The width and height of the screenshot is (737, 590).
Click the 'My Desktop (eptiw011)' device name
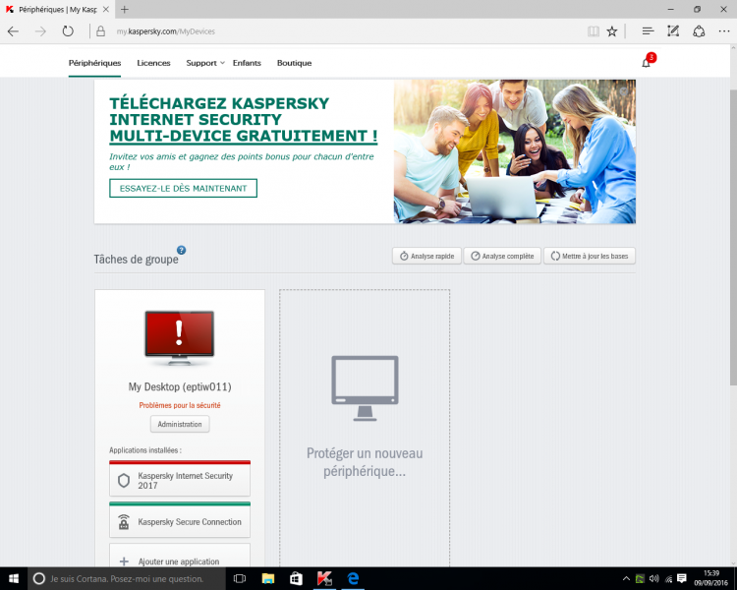(x=180, y=386)
